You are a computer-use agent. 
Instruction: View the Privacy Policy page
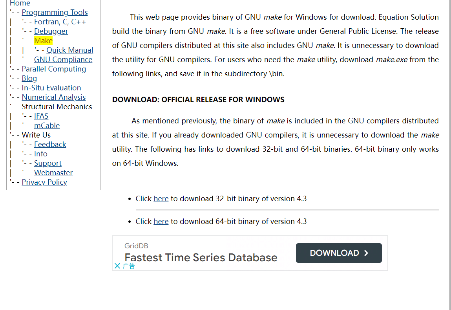[x=44, y=182]
